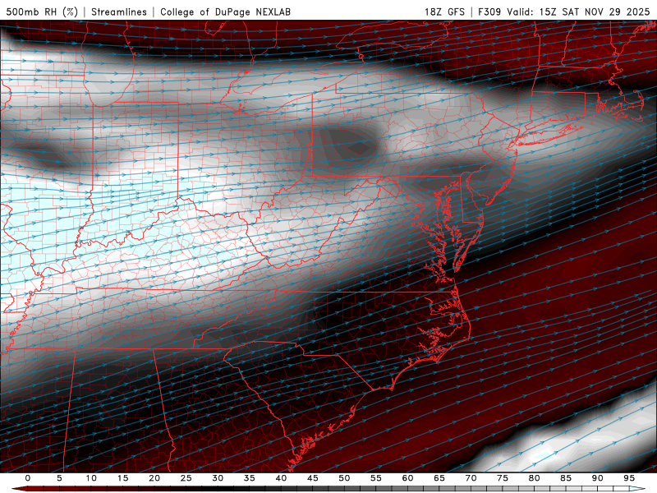Screen dimensions: 657x493
Task: Click the "60" value on the RH scale
Action: coord(407,478)
